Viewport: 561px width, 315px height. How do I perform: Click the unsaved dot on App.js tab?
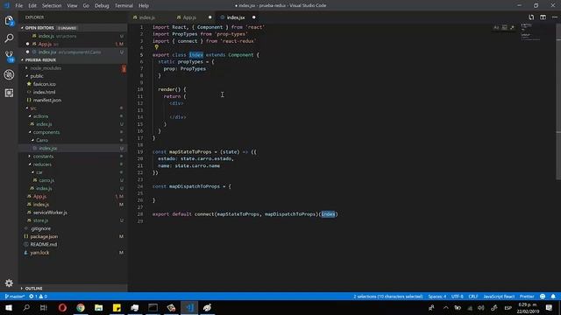pos(210,17)
